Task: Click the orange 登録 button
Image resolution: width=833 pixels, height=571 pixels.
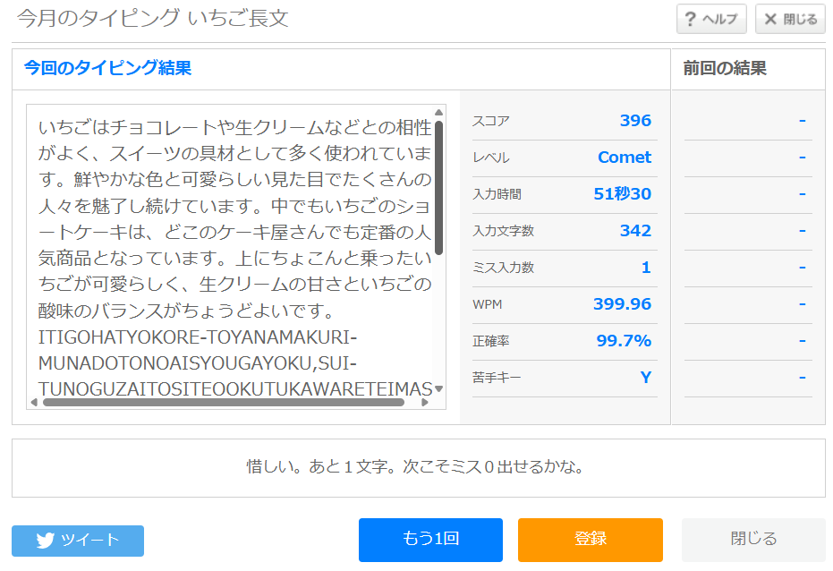Action: [x=591, y=540]
